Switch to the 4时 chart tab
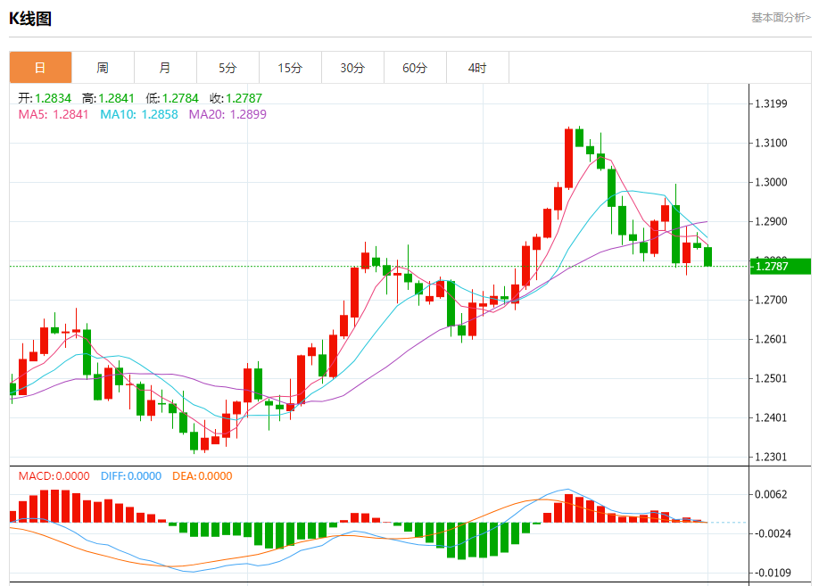This screenshot has width=819, height=586. pos(477,68)
